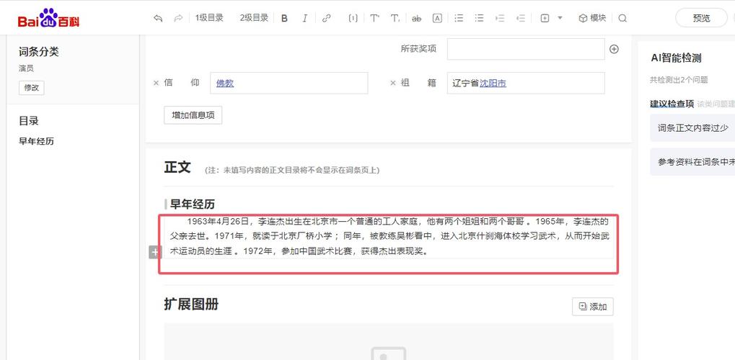Open the 参考资料 suggestion item
Image resolution: width=735 pixels, height=360 pixels.
pos(693,162)
